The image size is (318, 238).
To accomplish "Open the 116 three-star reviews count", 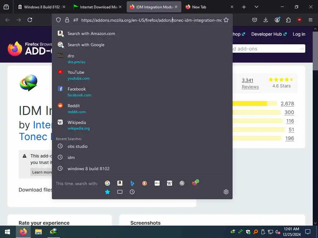I will (290, 121).
